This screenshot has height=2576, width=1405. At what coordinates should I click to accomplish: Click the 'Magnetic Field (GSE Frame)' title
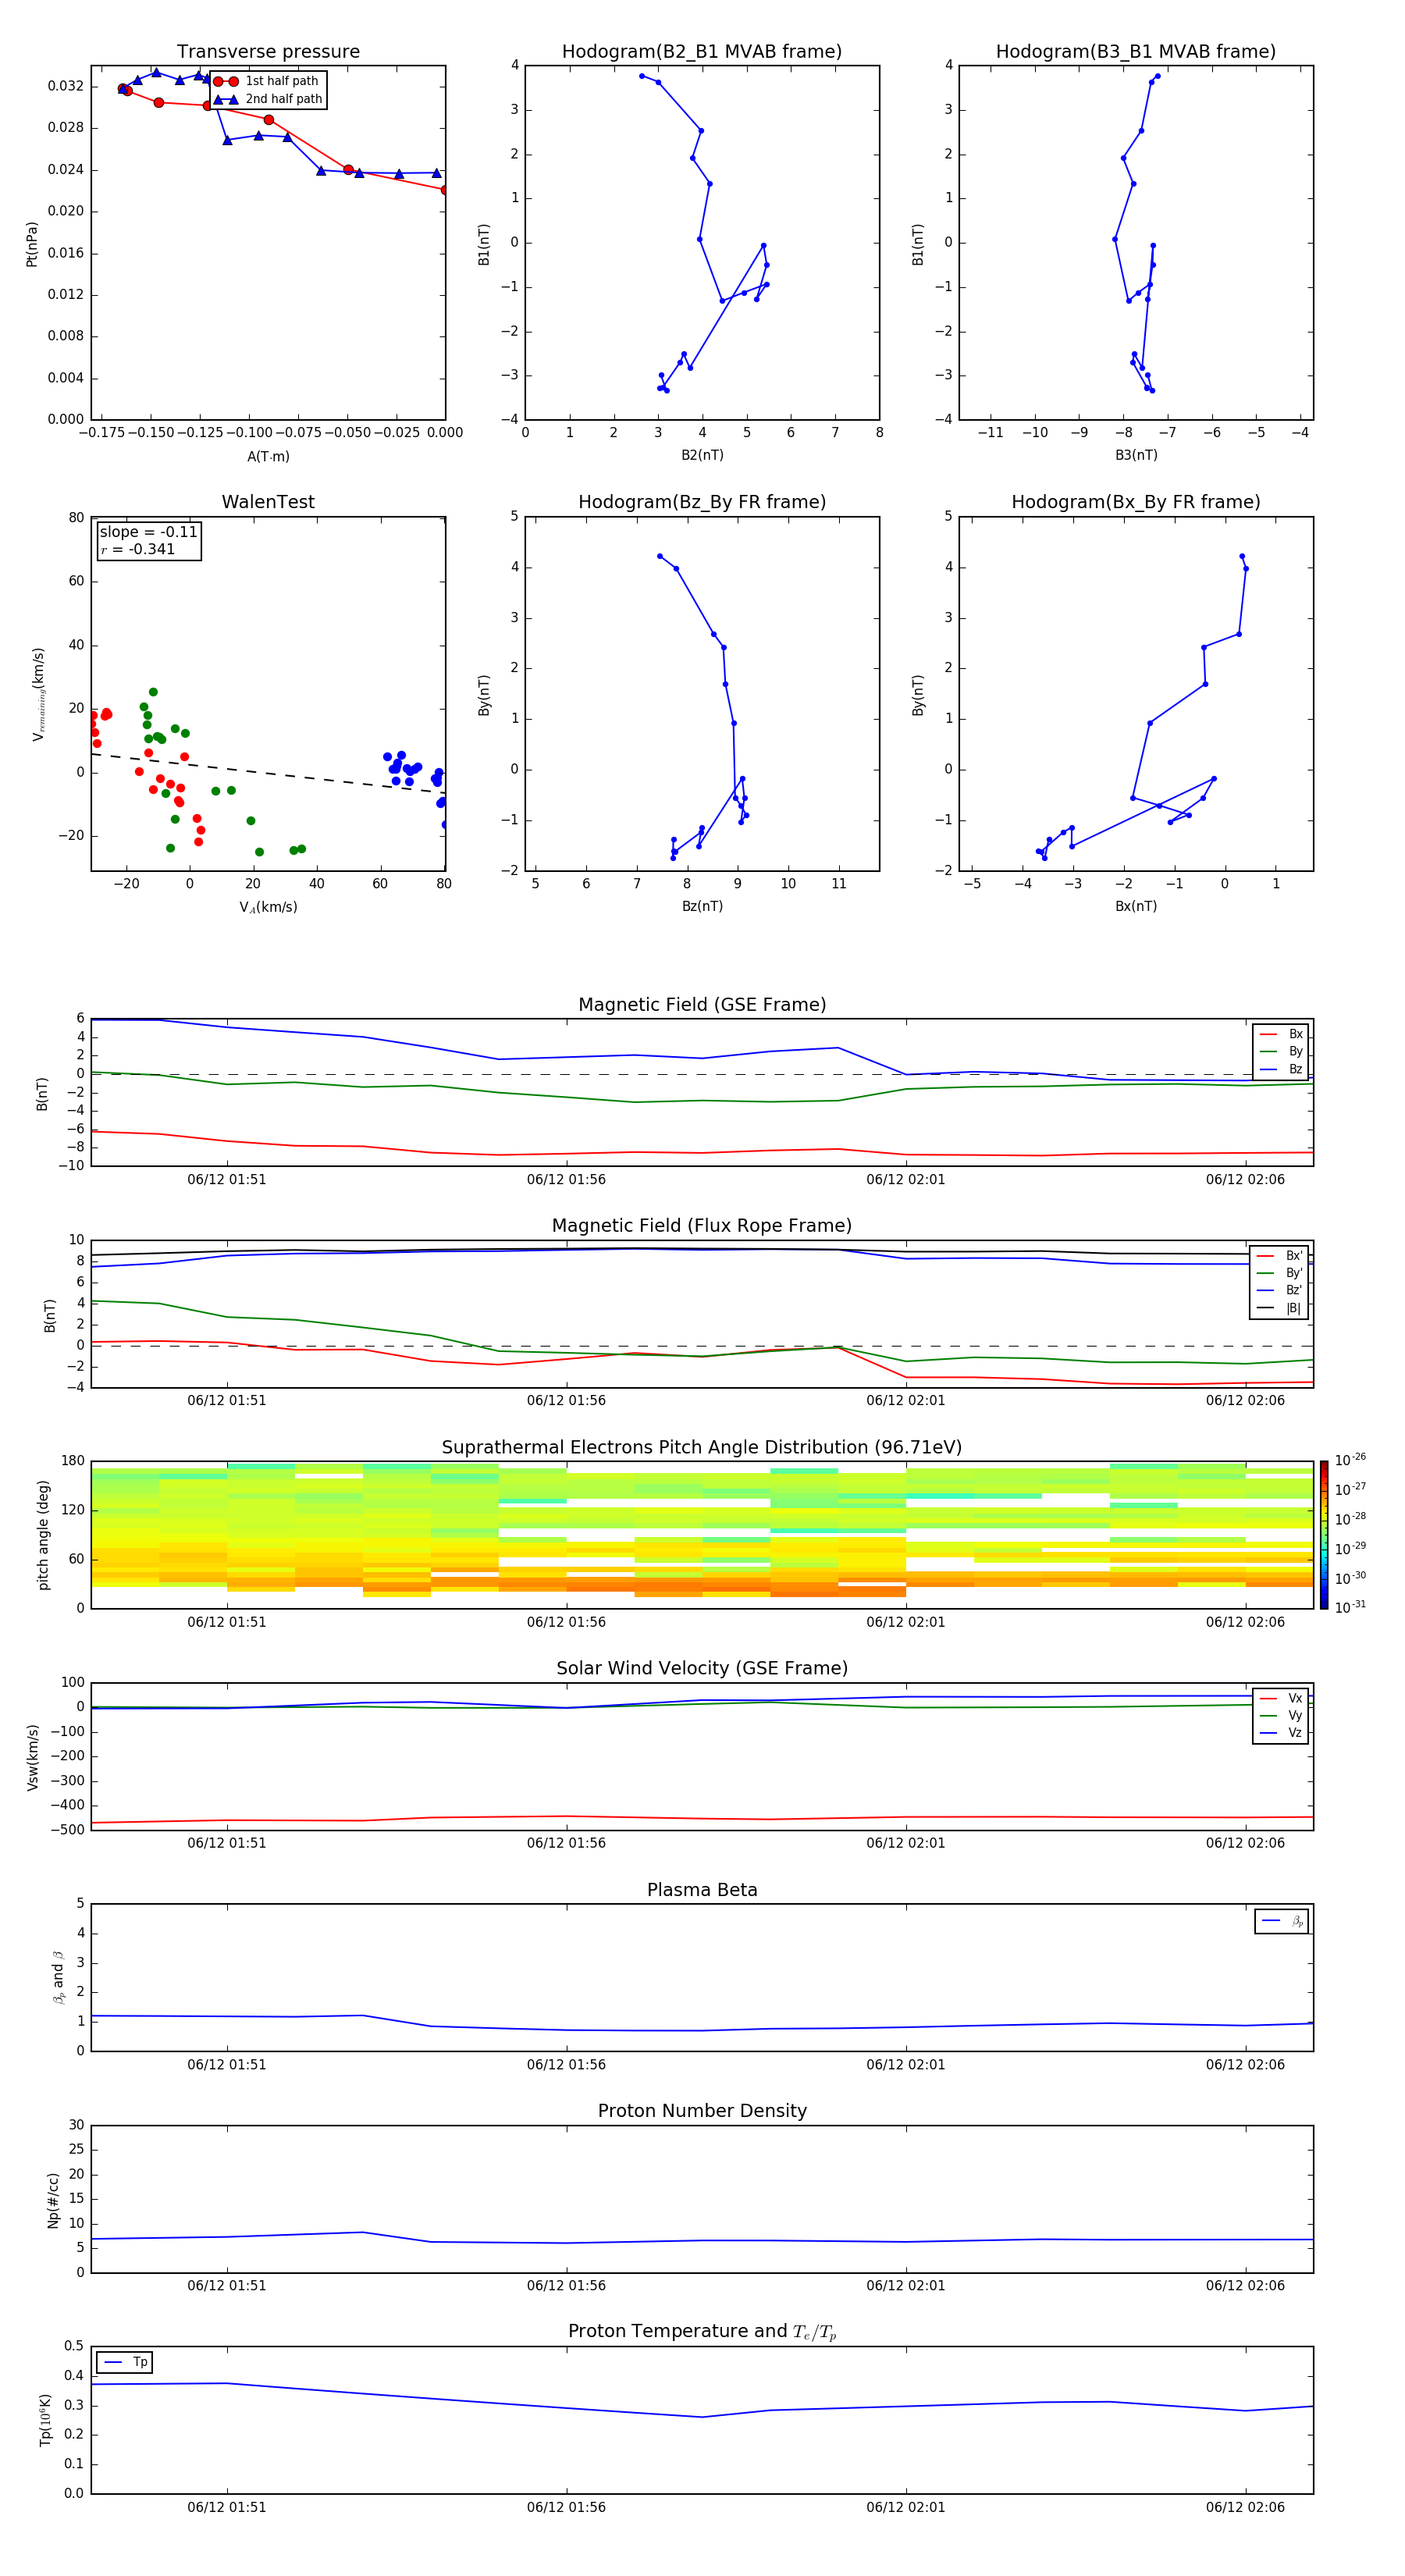click(702, 1004)
